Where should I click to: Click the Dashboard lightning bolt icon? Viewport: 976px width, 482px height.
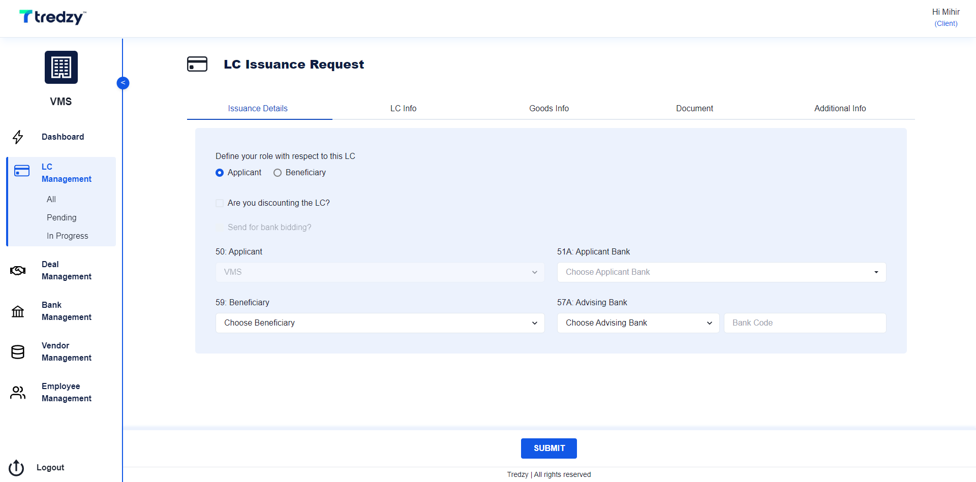tap(18, 137)
